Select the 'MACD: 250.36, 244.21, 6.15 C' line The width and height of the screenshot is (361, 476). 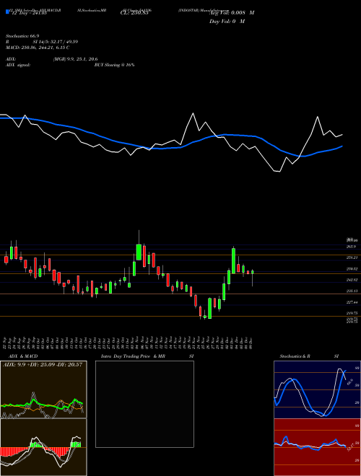[x=38, y=48]
